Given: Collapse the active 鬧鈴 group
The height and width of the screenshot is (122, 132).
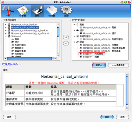Looking at the screenshot, I should (x=74, y=25).
